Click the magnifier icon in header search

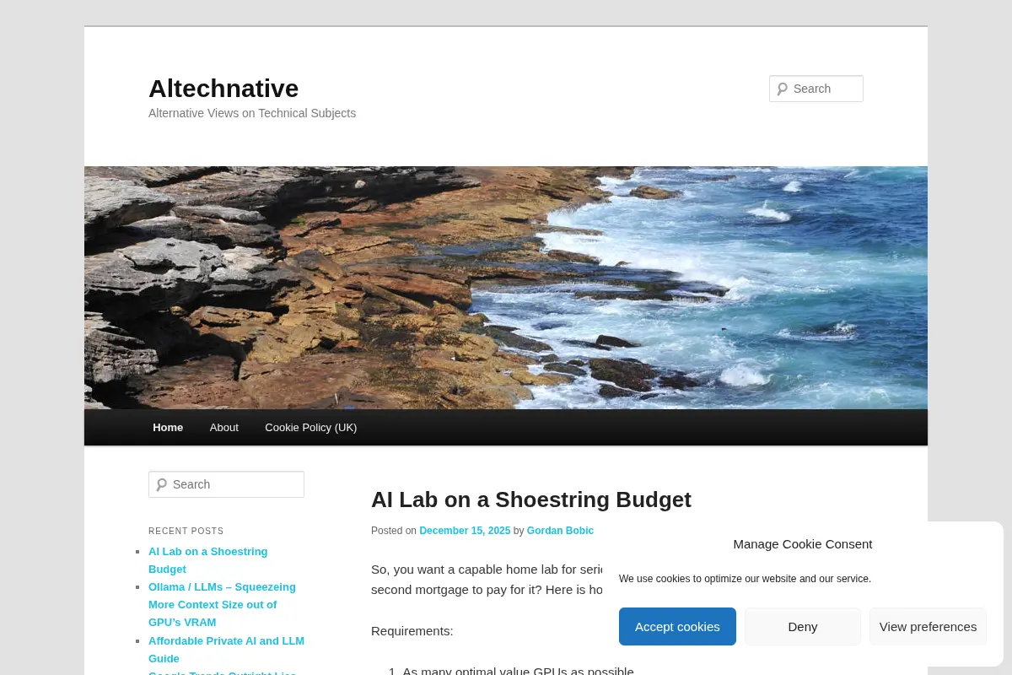(x=782, y=89)
